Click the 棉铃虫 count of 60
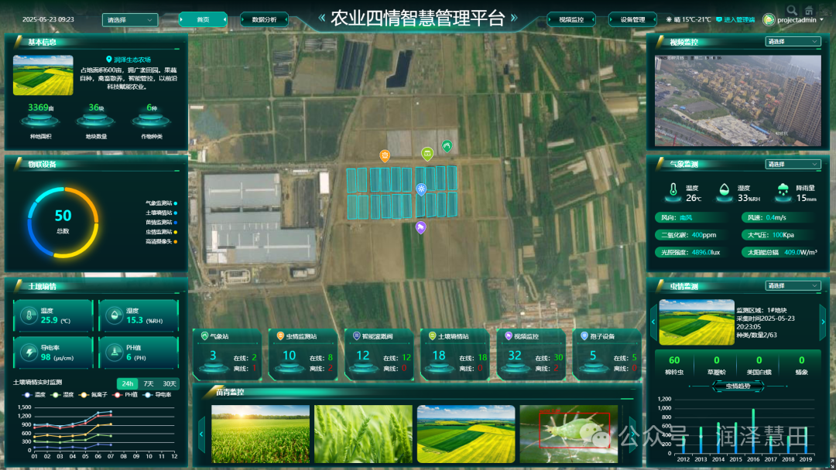Image resolution: width=836 pixels, height=470 pixels. (x=674, y=360)
